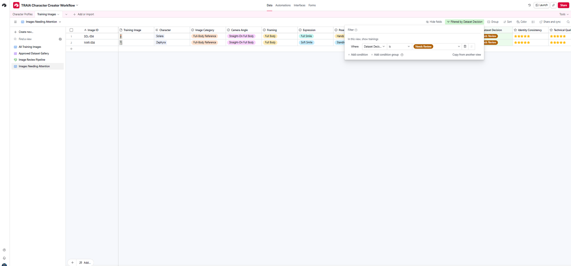The height and width of the screenshot is (266, 571).
Task: Click Add condition in filter panel
Action: point(358,55)
